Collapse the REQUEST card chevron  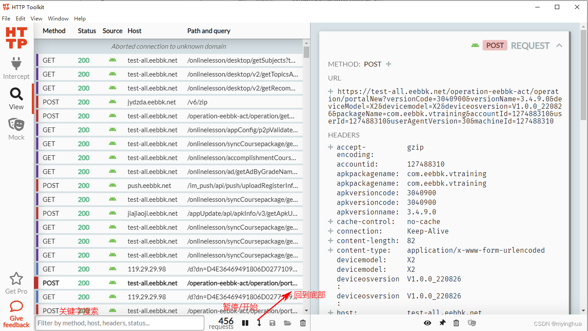pyautogui.click(x=560, y=45)
